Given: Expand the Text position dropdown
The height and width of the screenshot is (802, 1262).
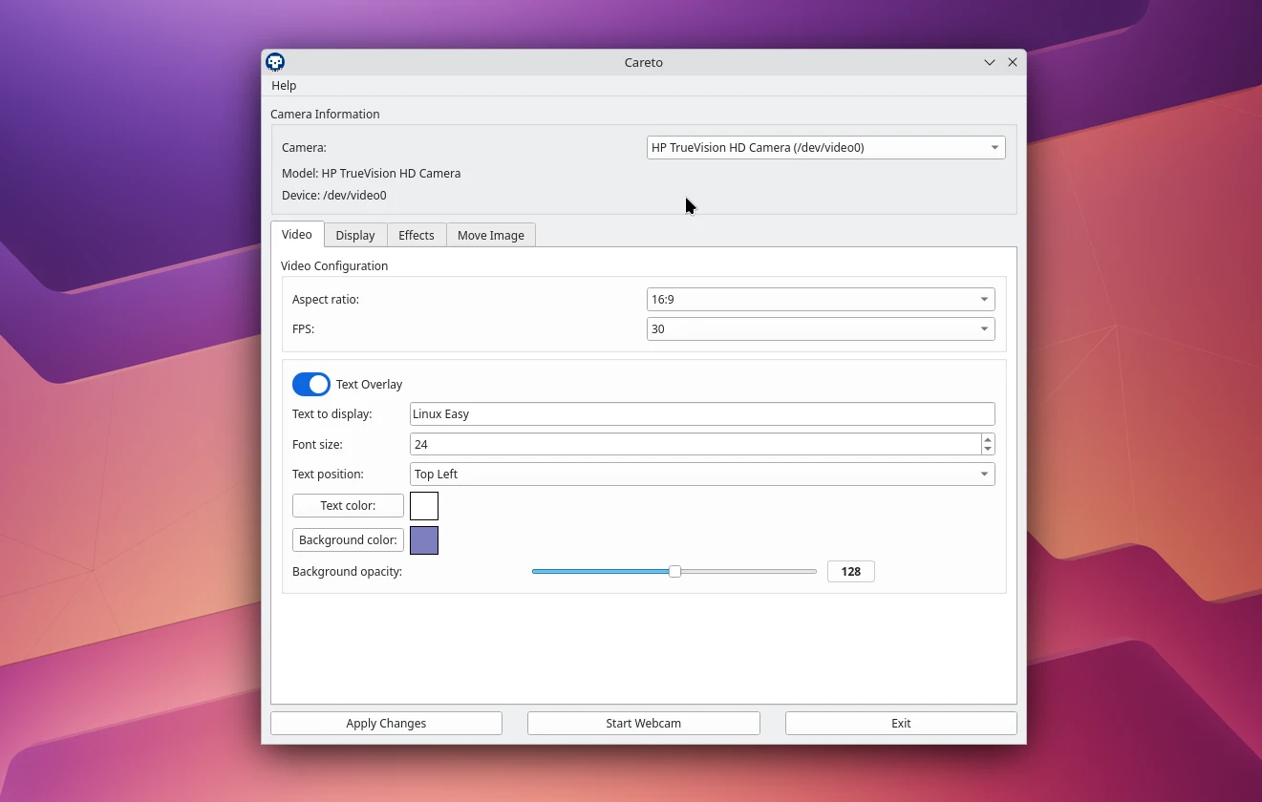Looking at the screenshot, I should click(x=701, y=475).
